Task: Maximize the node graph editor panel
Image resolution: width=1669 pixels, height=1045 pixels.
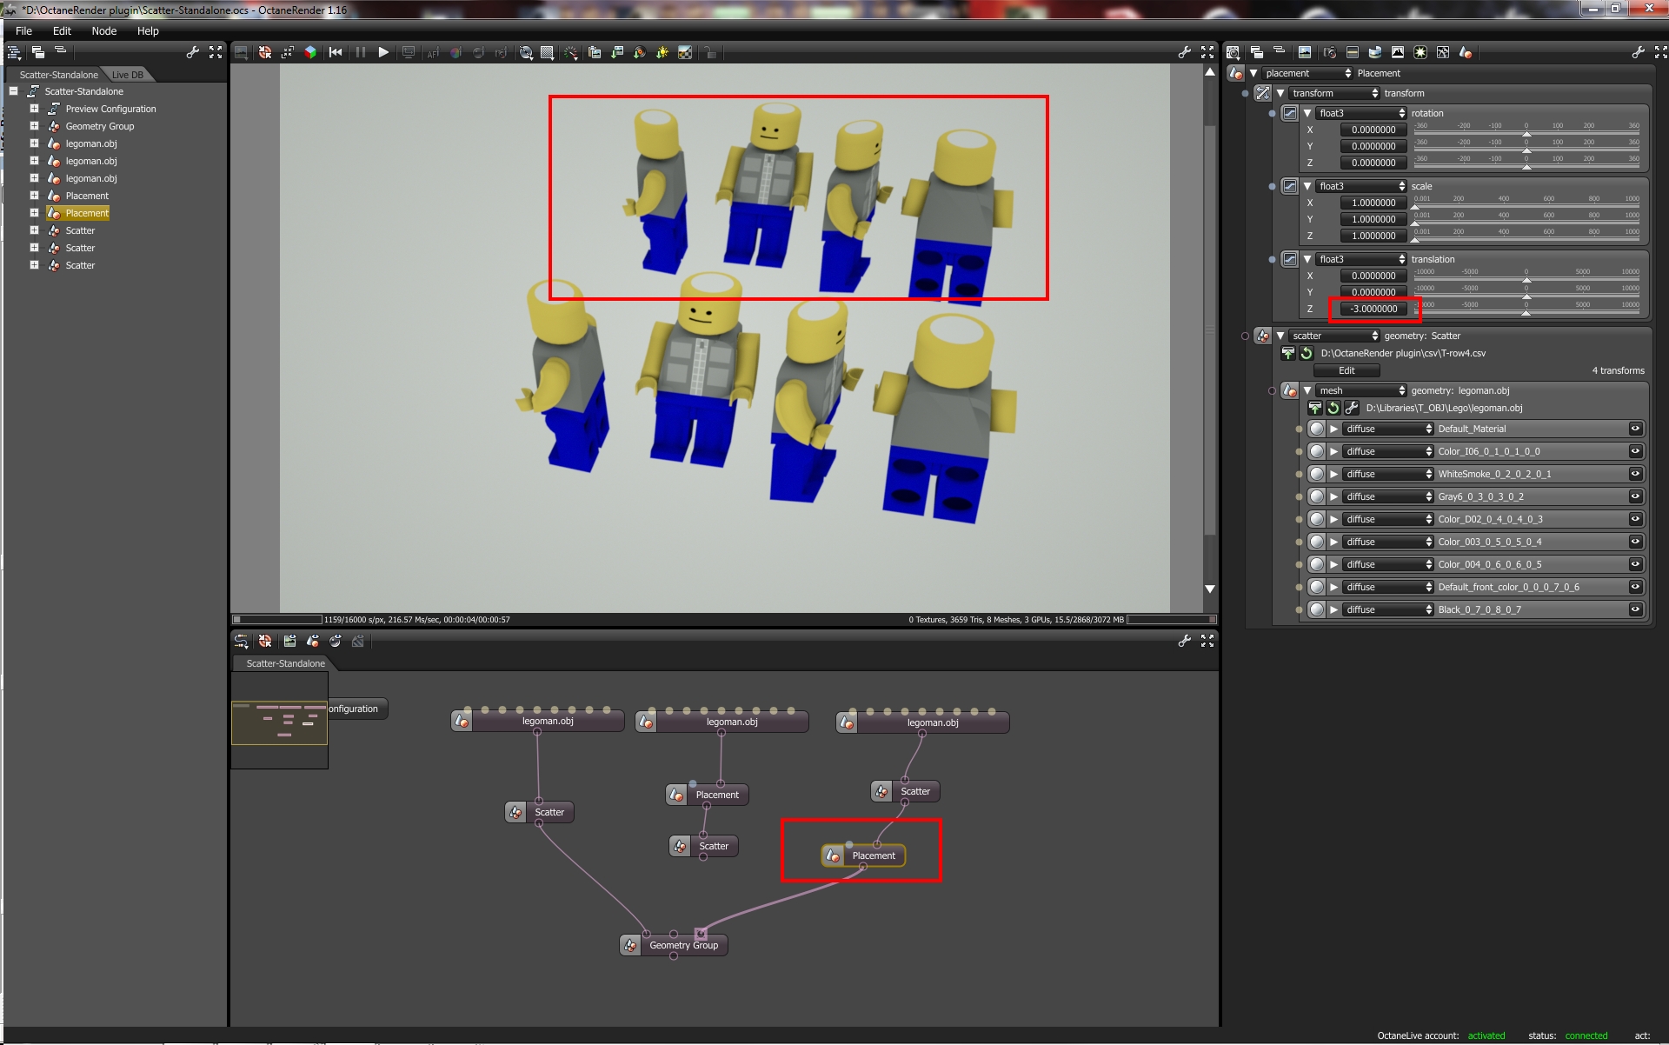Action: click(1207, 641)
